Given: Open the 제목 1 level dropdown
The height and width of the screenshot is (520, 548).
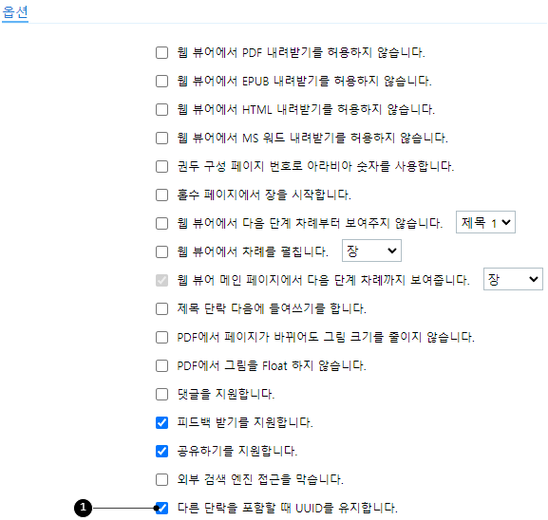Looking at the screenshot, I should (485, 222).
